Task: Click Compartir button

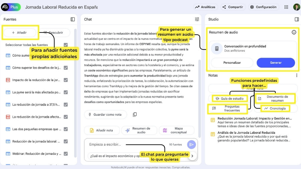Action: (233, 7)
